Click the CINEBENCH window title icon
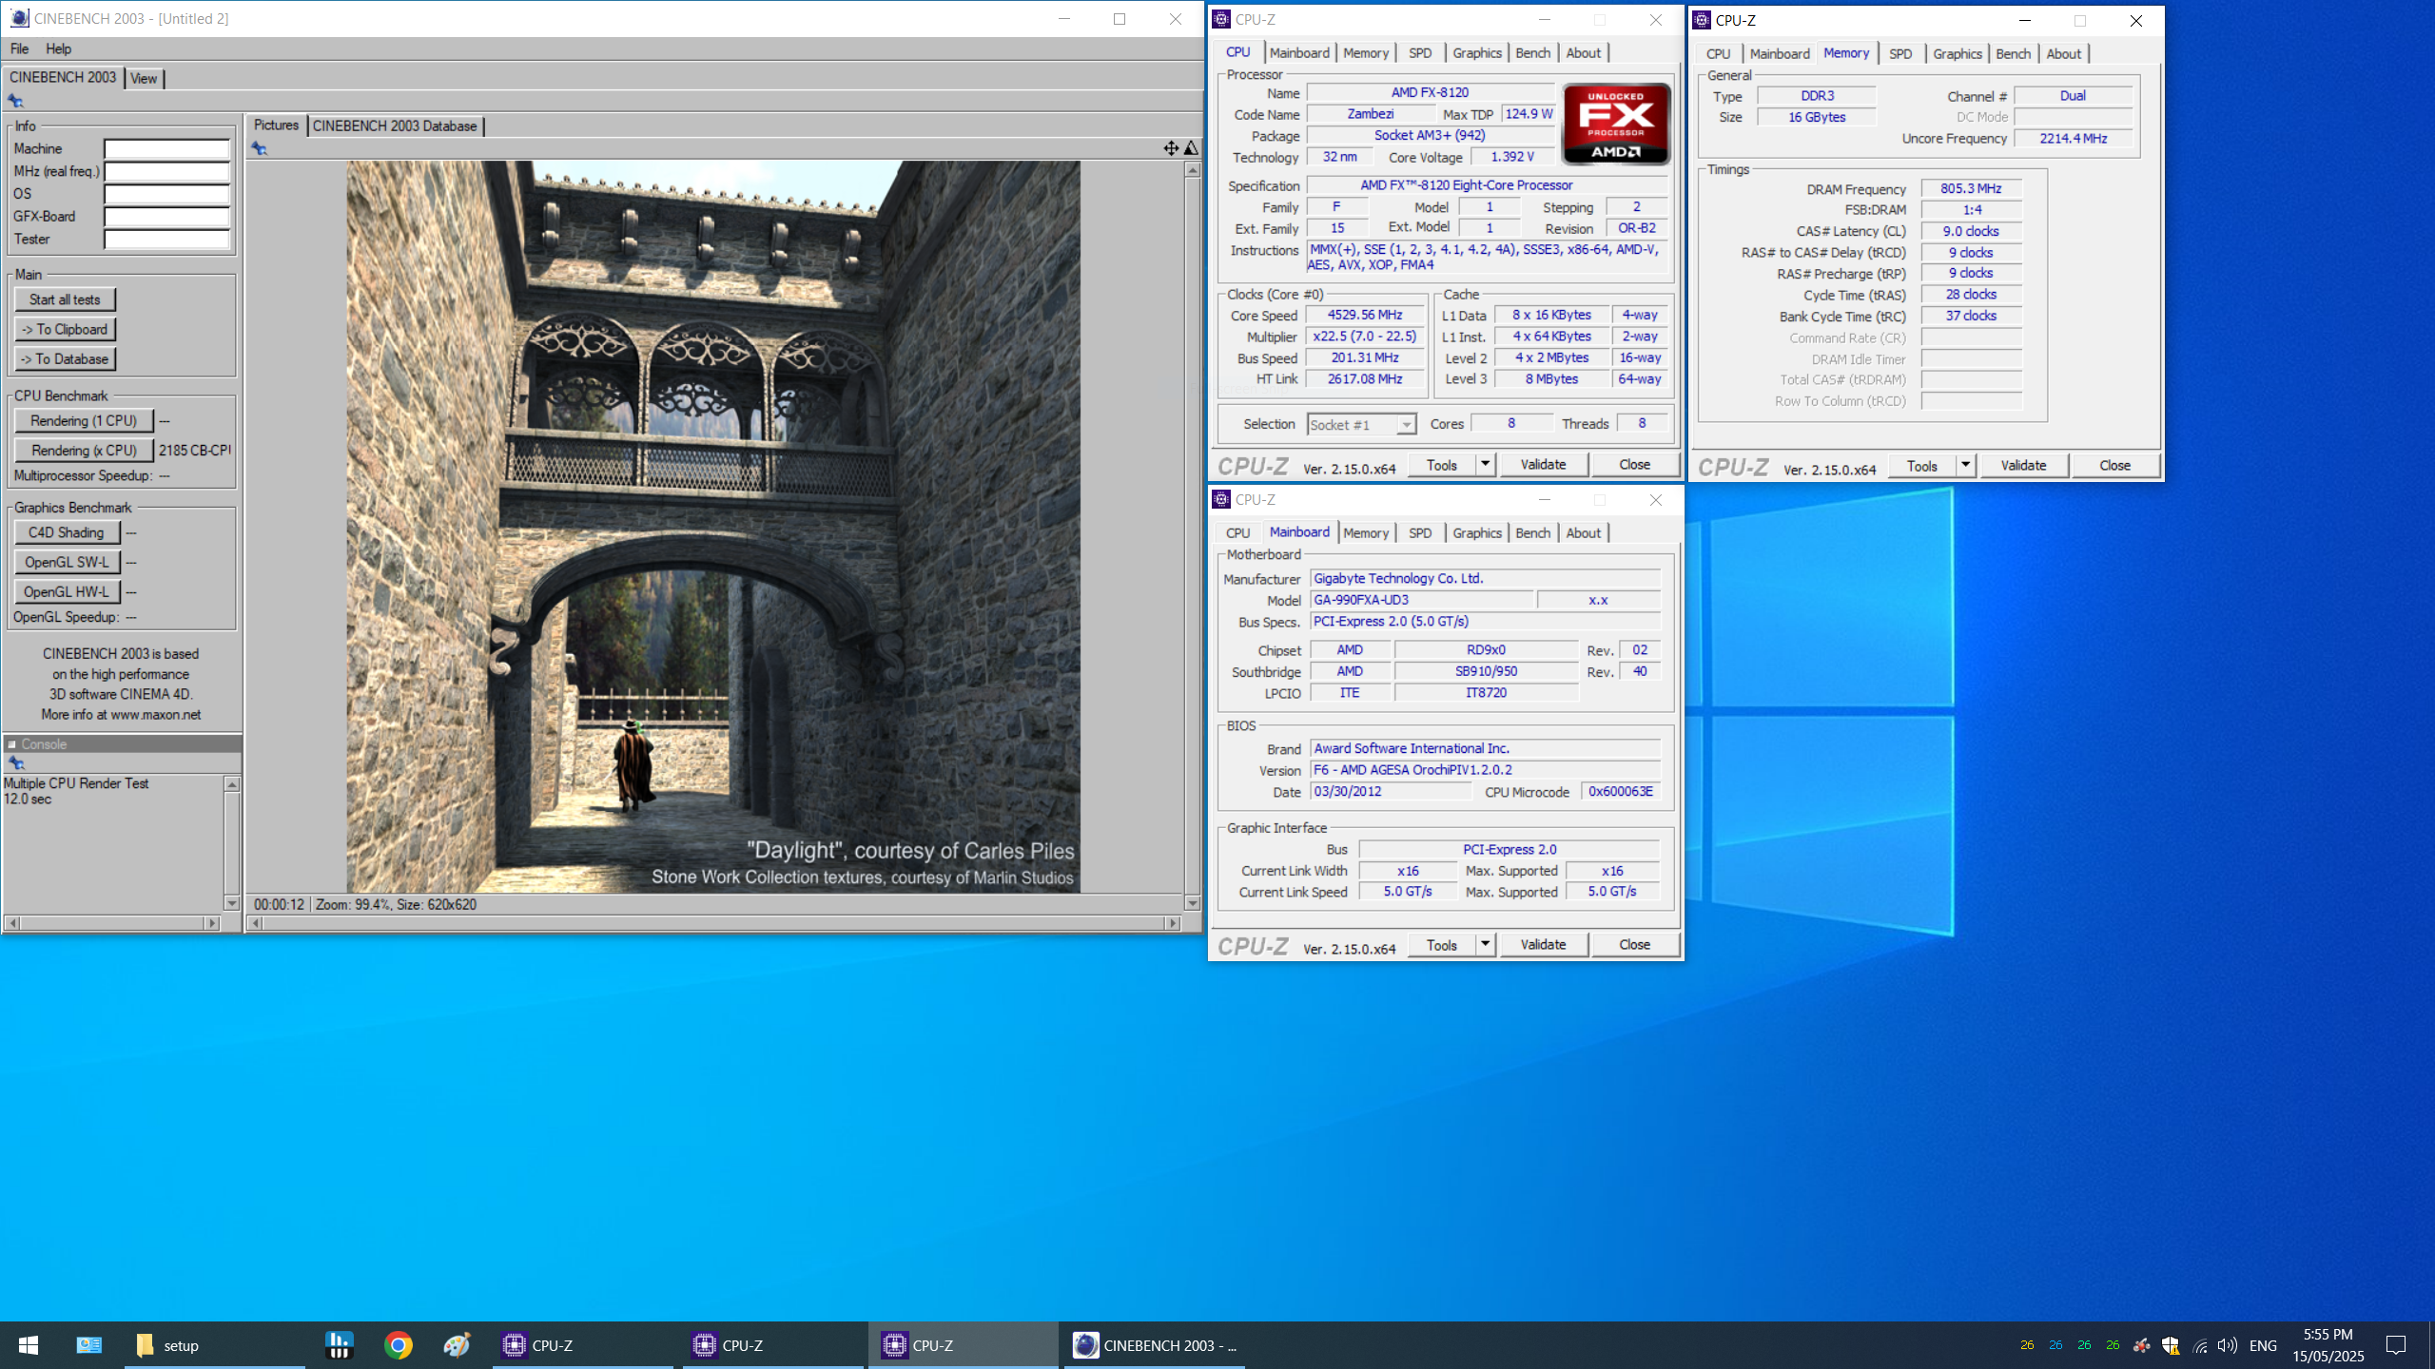The image size is (2435, 1369). 19,18
